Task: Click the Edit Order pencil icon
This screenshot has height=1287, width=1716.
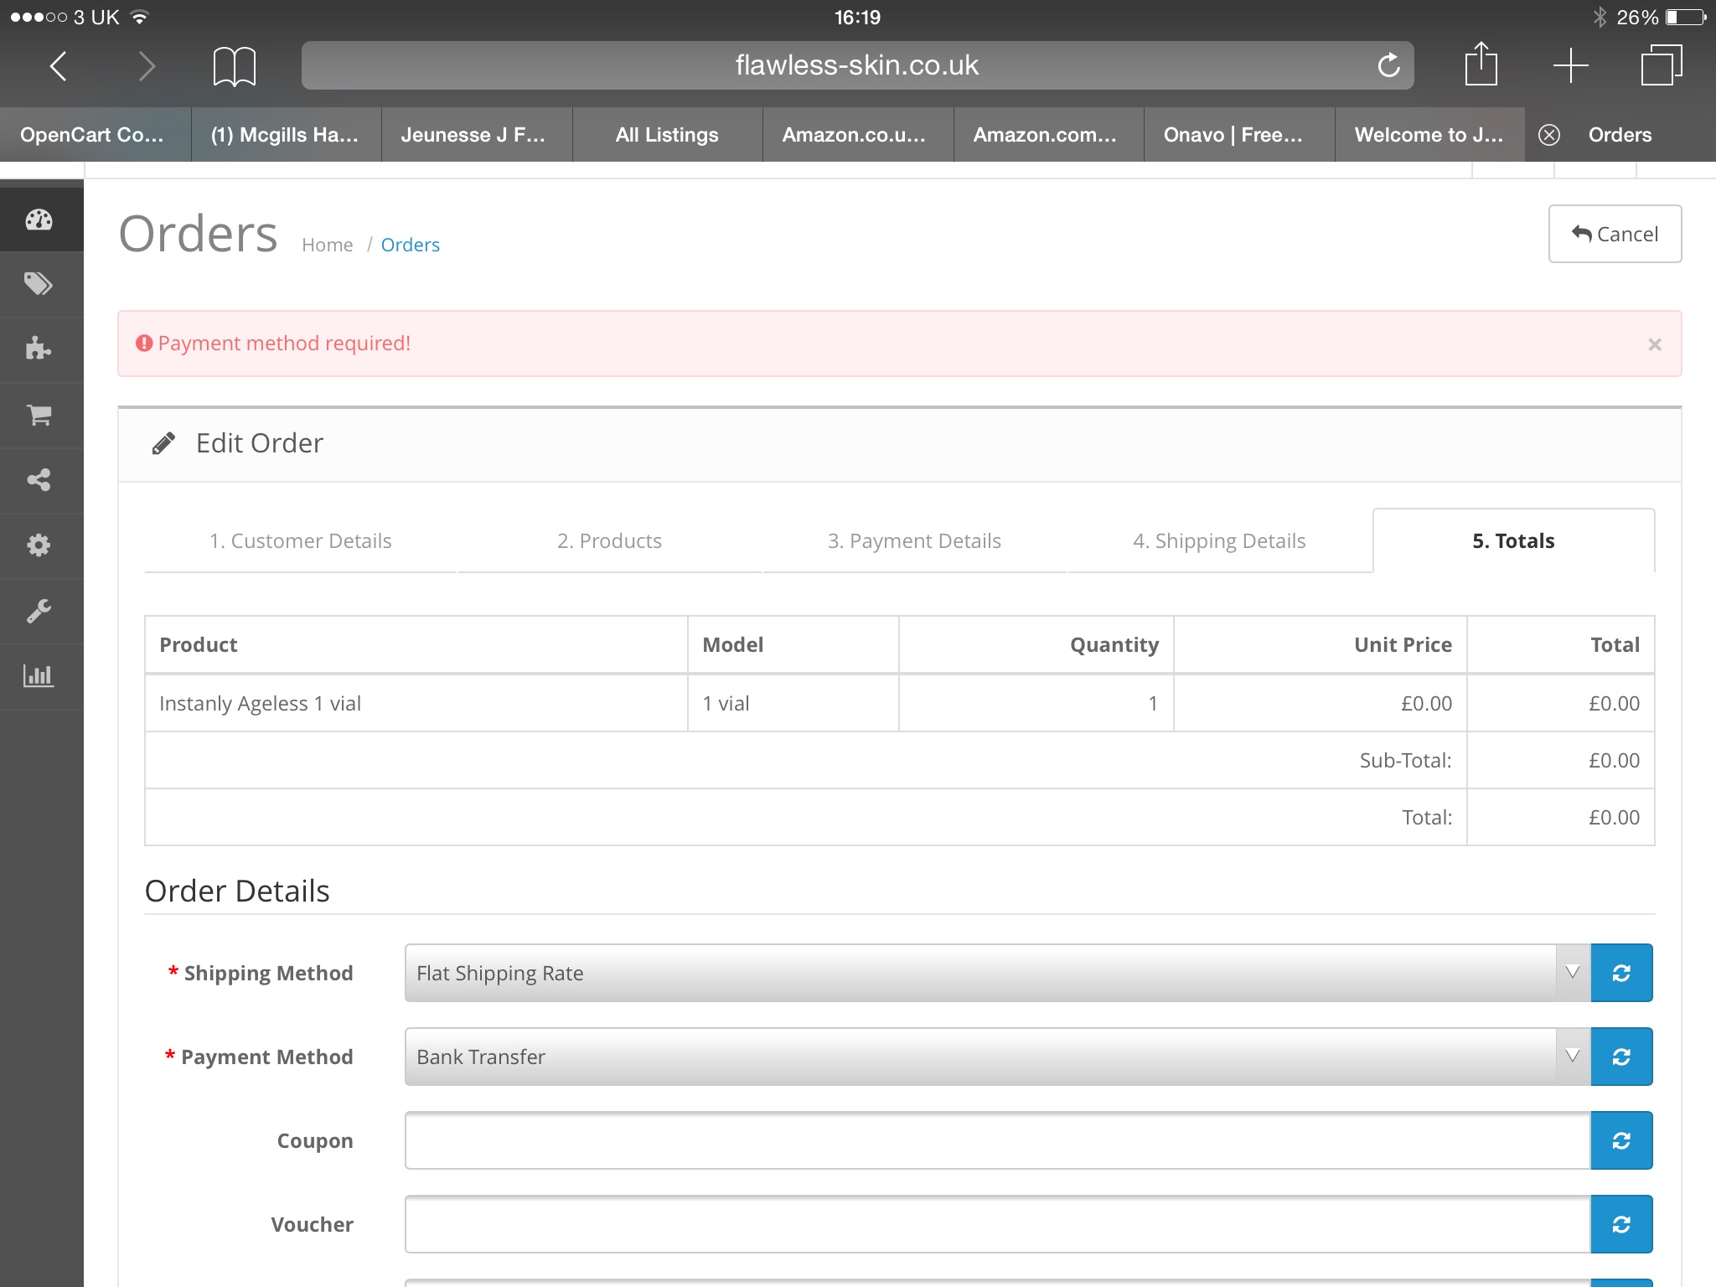Action: [x=163, y=443]
